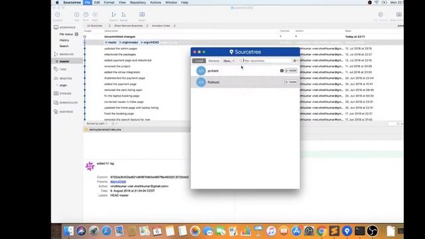
Task: Select commit 'fixed the booking page'
Action: (x=119, y=114)
